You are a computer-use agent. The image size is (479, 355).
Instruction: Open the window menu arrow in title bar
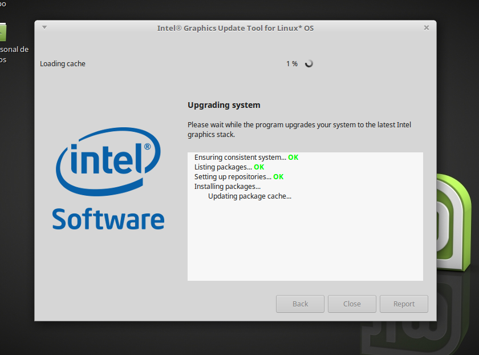pos(44,27)
